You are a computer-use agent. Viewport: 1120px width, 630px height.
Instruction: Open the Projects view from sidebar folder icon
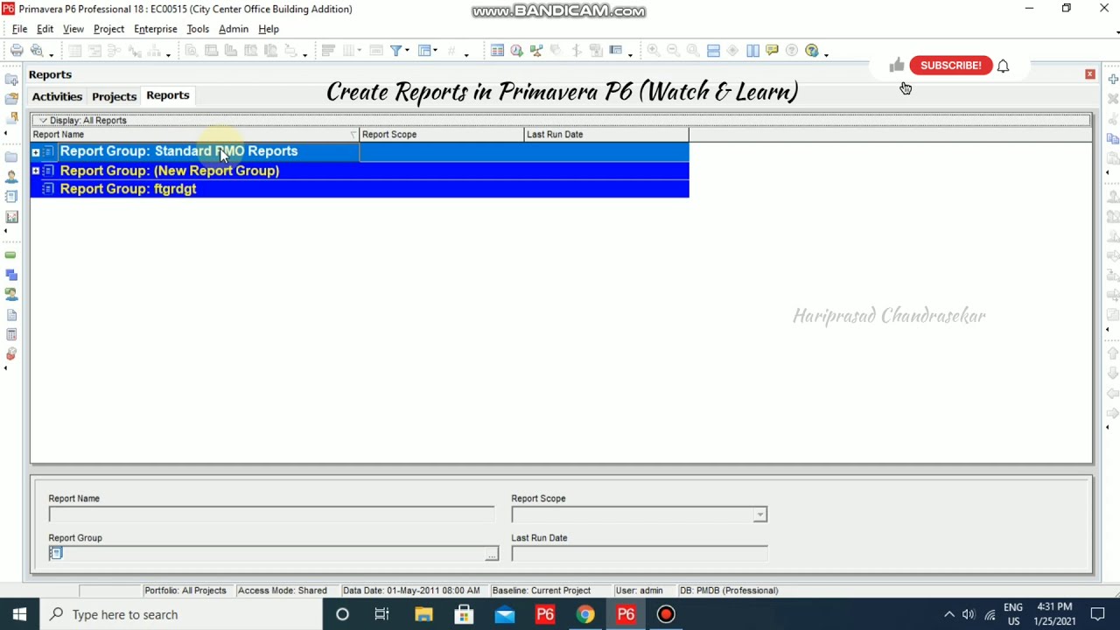tap(11, 157)
